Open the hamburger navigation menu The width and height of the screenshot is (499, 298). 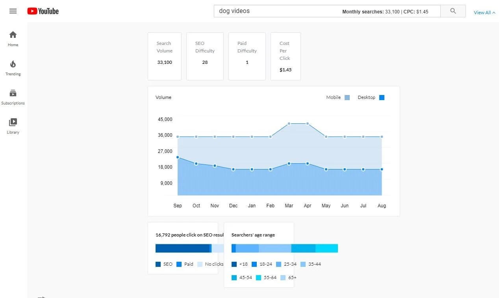tap(13, 11)
